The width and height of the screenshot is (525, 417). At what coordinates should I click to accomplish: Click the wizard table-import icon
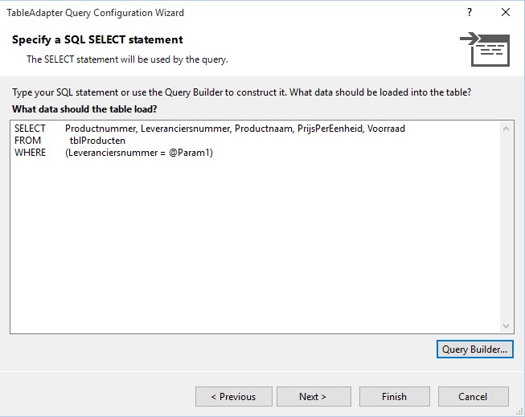[485, 49]
